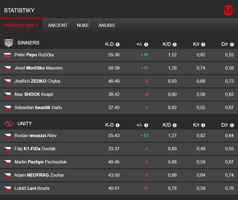The height and width of the screenshot is (200, 238).
Task: Click info icon beside SINNERS D/r header
Action: point(232,45)
